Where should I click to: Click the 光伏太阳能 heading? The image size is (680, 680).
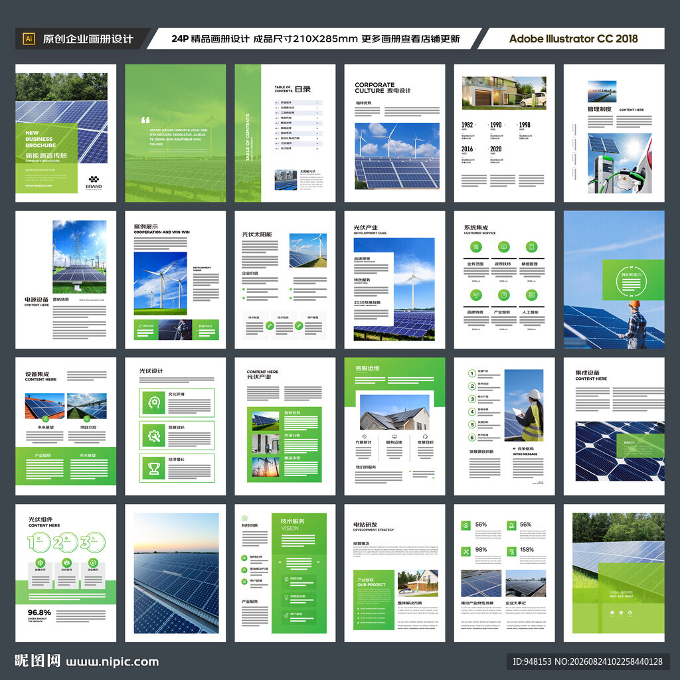257,234
